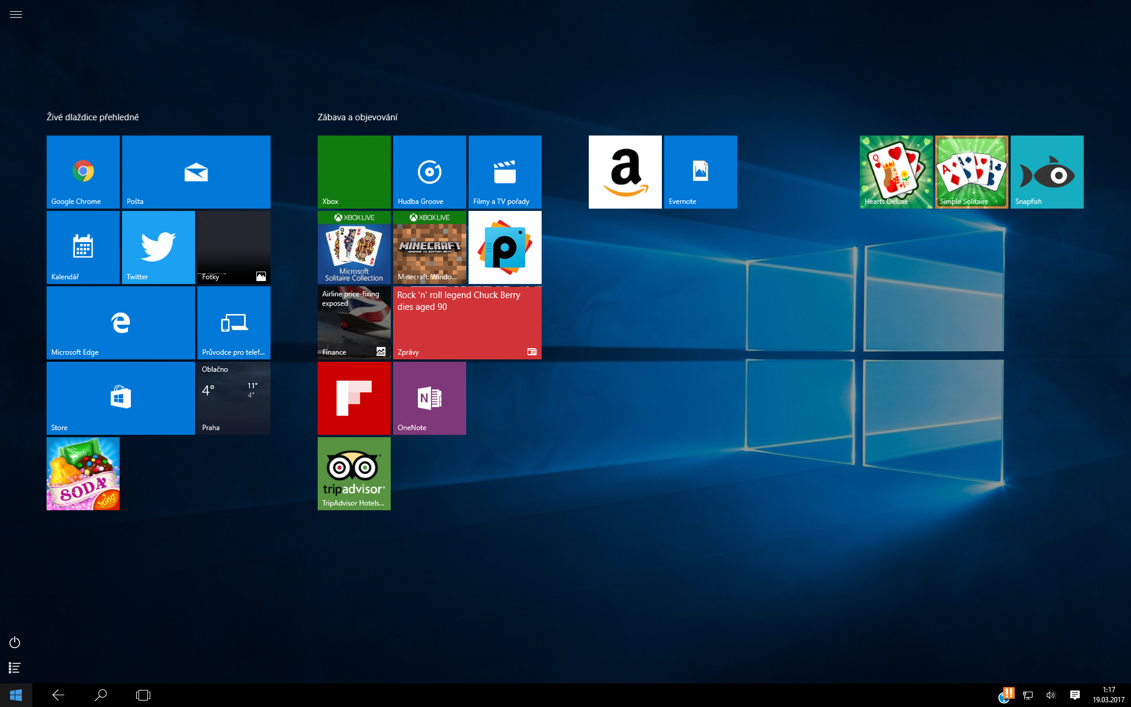Image resolution: width=1131 pixels, height=707 pixels.
Task: Open Task View on taskbar
Action: tap(143, 695)
